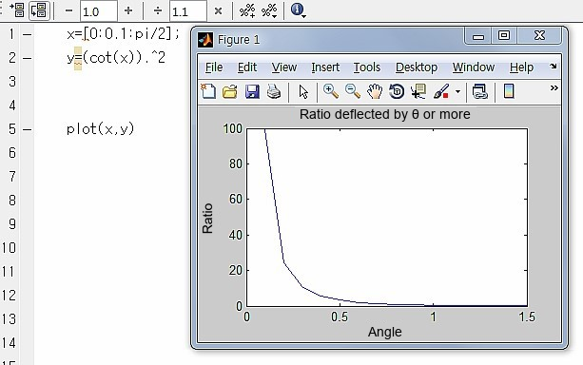
Task: Click the Figure 1 title bar text
Action: (239, 39)
